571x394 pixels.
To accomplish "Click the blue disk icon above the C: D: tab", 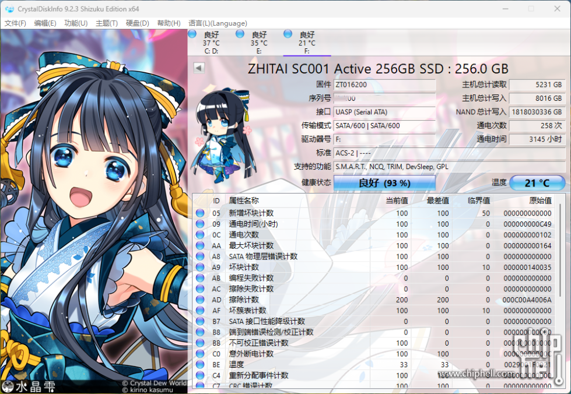I will point(192,34).
